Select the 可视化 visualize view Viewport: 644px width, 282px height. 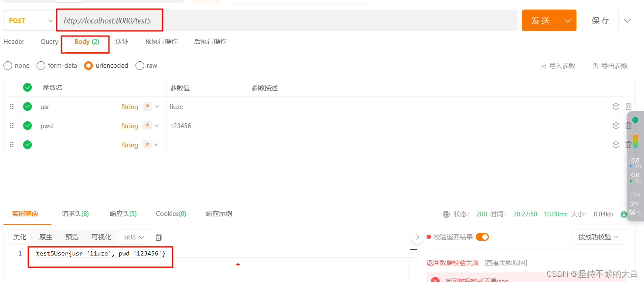[x=101, y=237]
